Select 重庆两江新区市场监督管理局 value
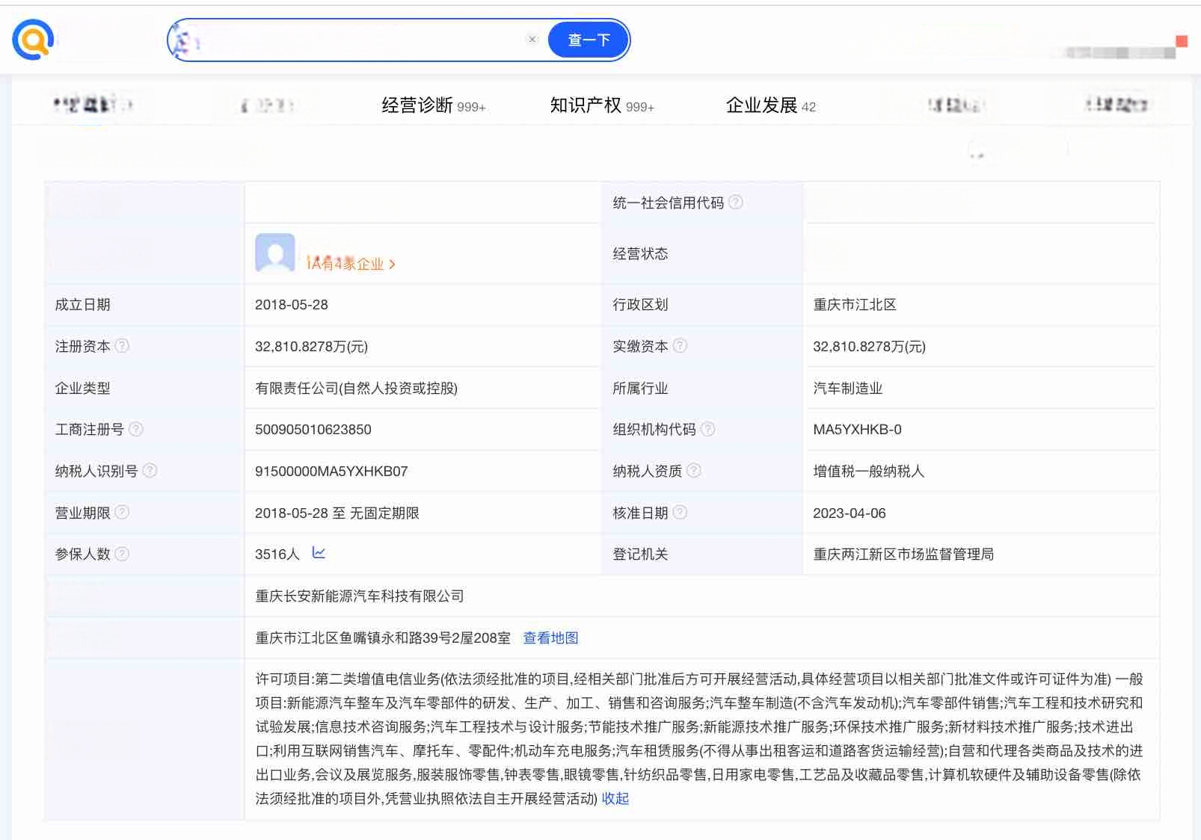This screenshot has width=1201, height=840. point(903,554)
